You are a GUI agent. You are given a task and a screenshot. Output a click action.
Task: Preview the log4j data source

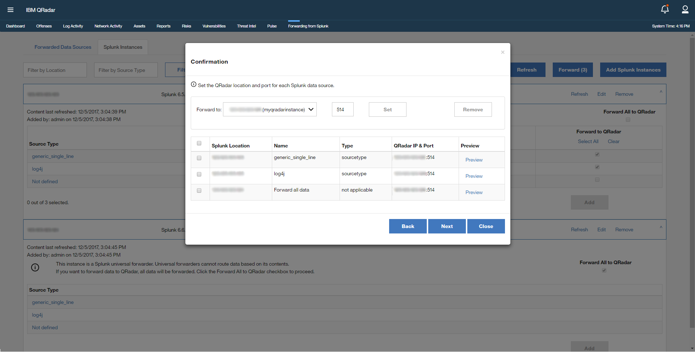point(474,176)
